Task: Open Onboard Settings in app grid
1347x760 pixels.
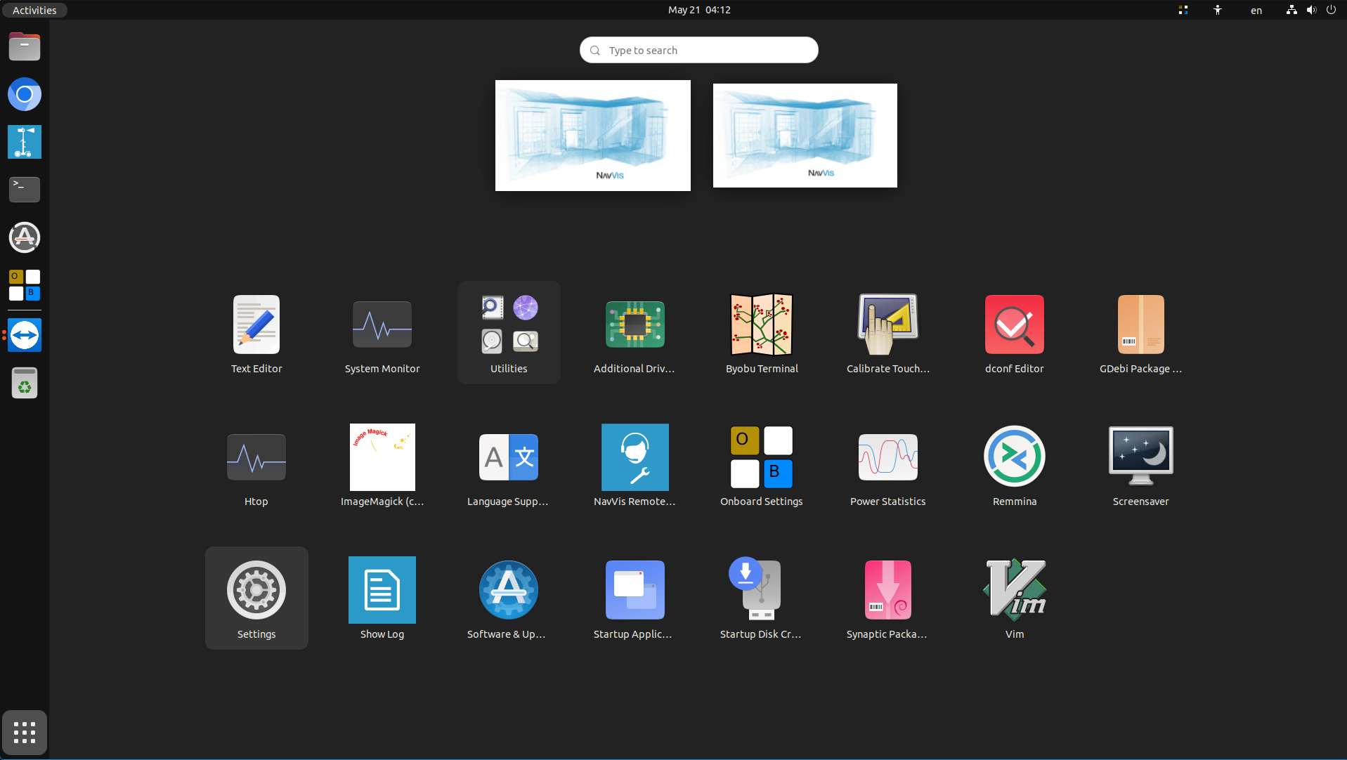Action: click(x=762, y=466)
